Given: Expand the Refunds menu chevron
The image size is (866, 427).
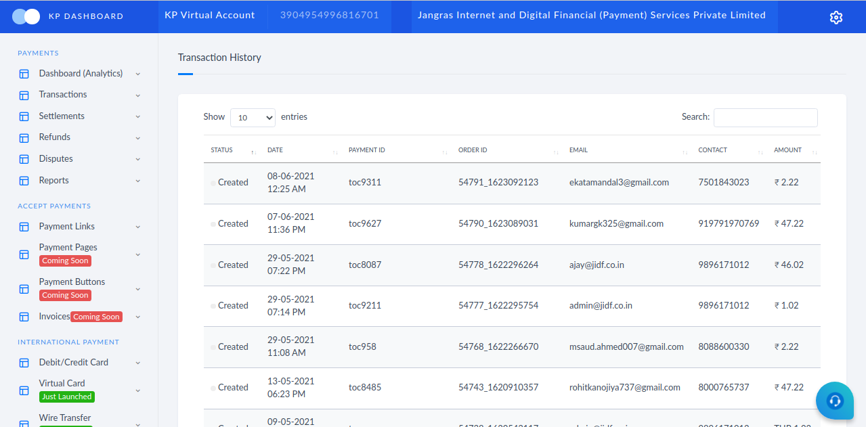Looking at the screenshot, I should 138,138.
